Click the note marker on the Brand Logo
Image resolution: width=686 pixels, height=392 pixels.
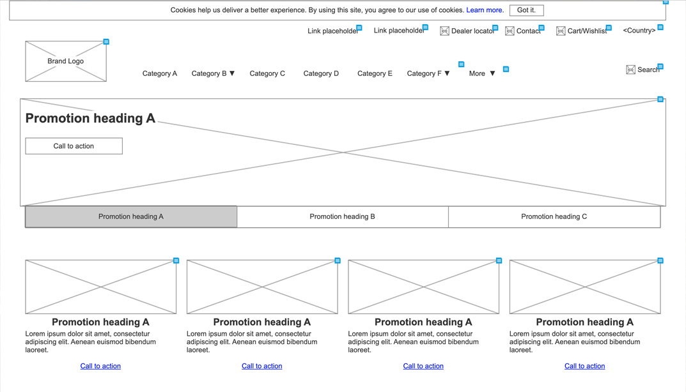click(x=106, y=42)
